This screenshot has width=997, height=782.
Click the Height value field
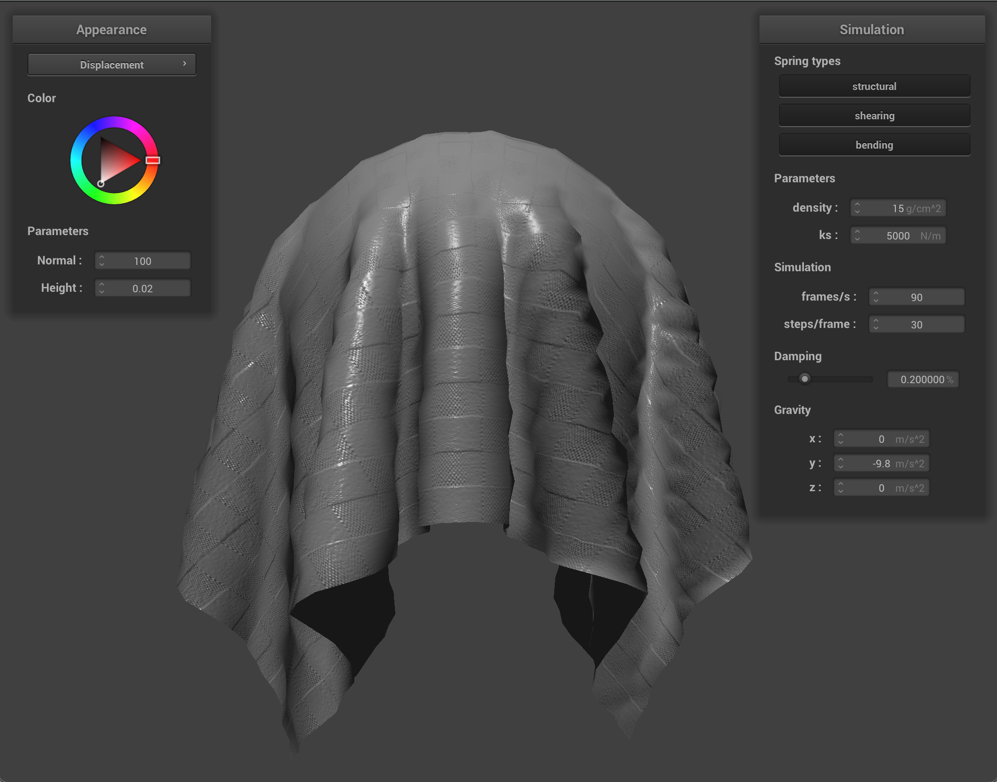[x=143, y=288]
